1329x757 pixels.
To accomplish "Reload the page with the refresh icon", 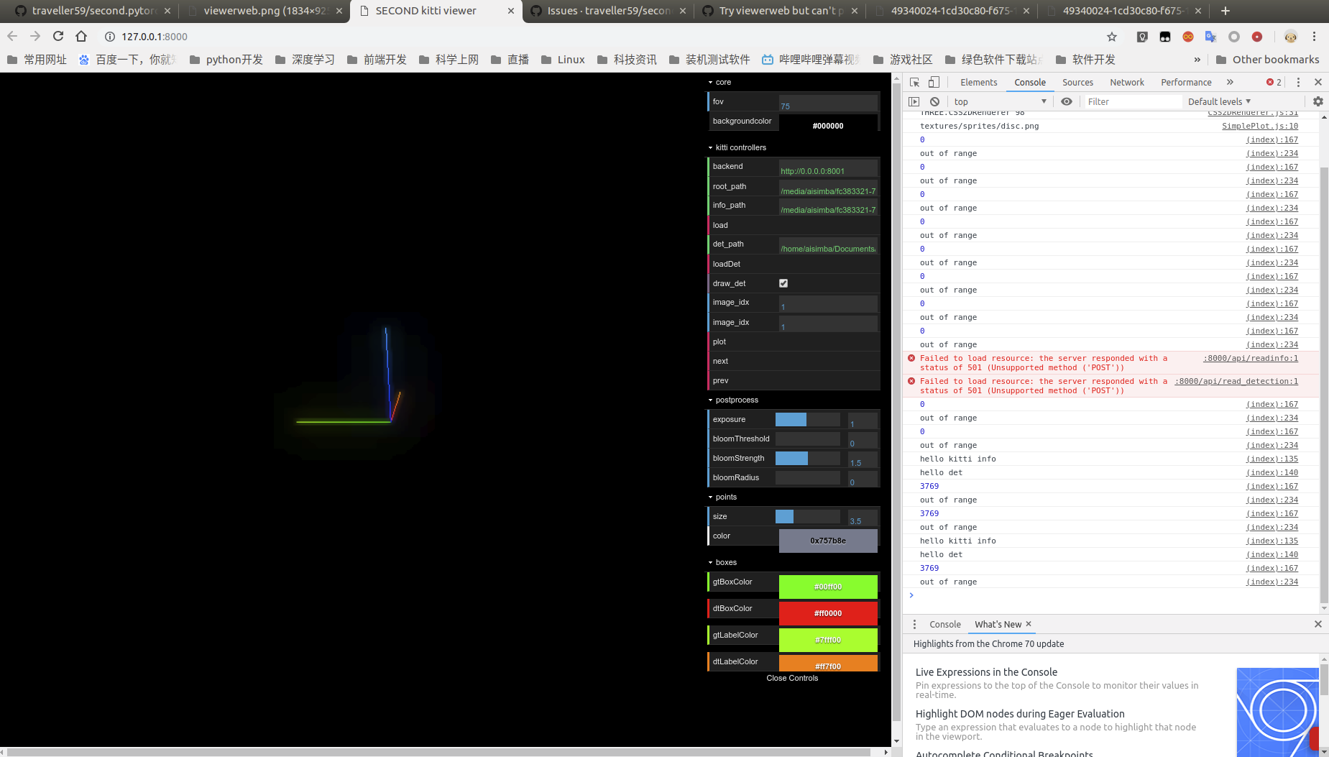I will point(58,36).
